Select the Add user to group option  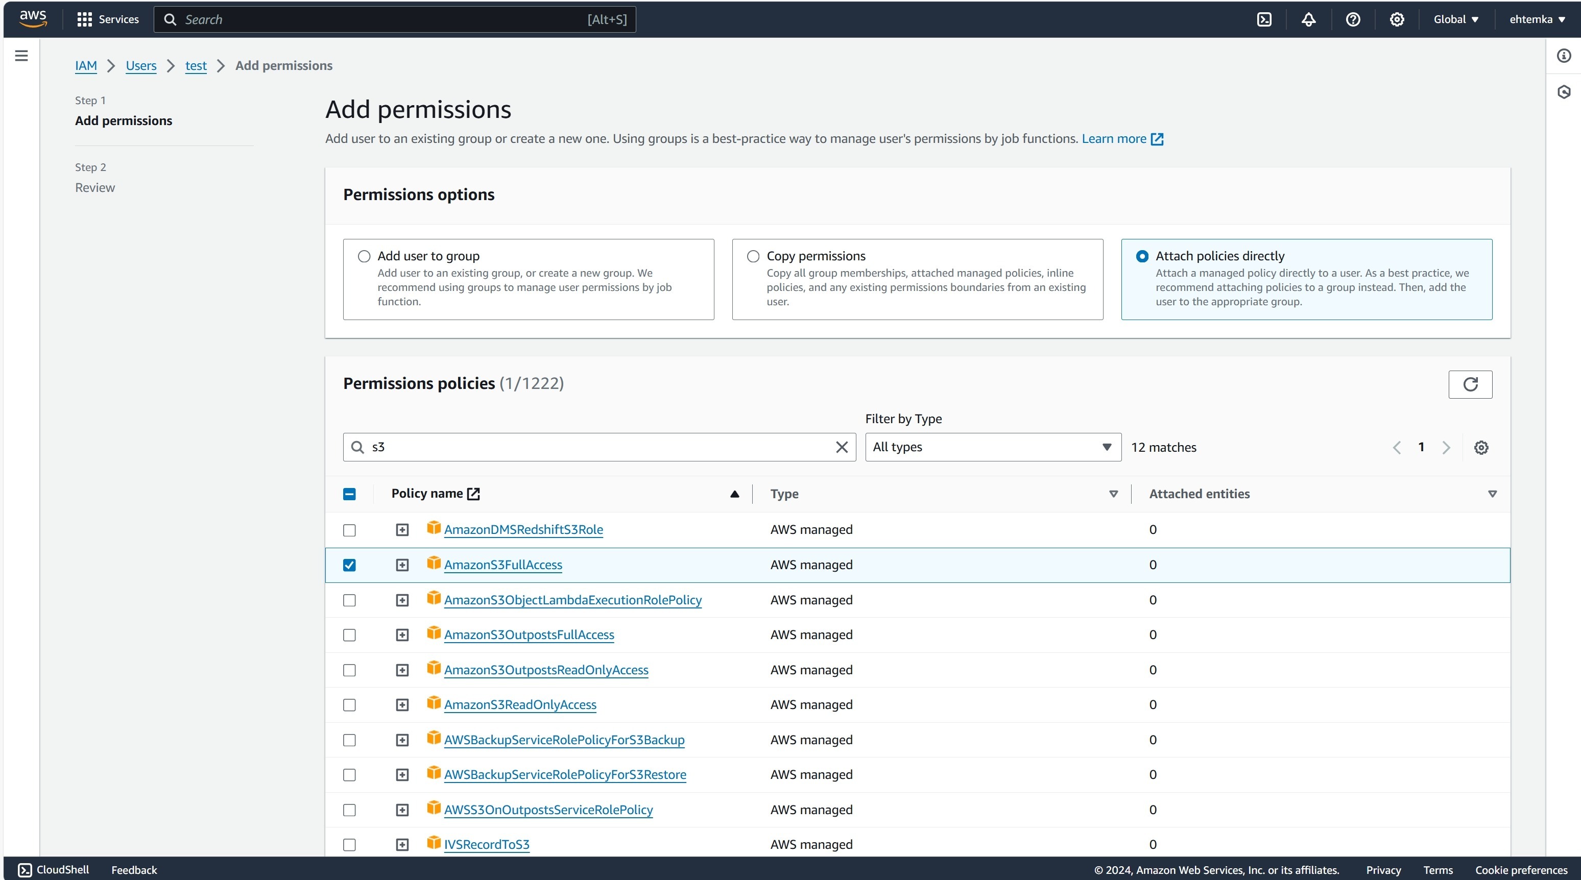(x=364, y=257)
